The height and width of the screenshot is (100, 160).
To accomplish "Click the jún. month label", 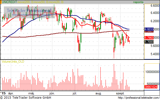I will [52, 93].
